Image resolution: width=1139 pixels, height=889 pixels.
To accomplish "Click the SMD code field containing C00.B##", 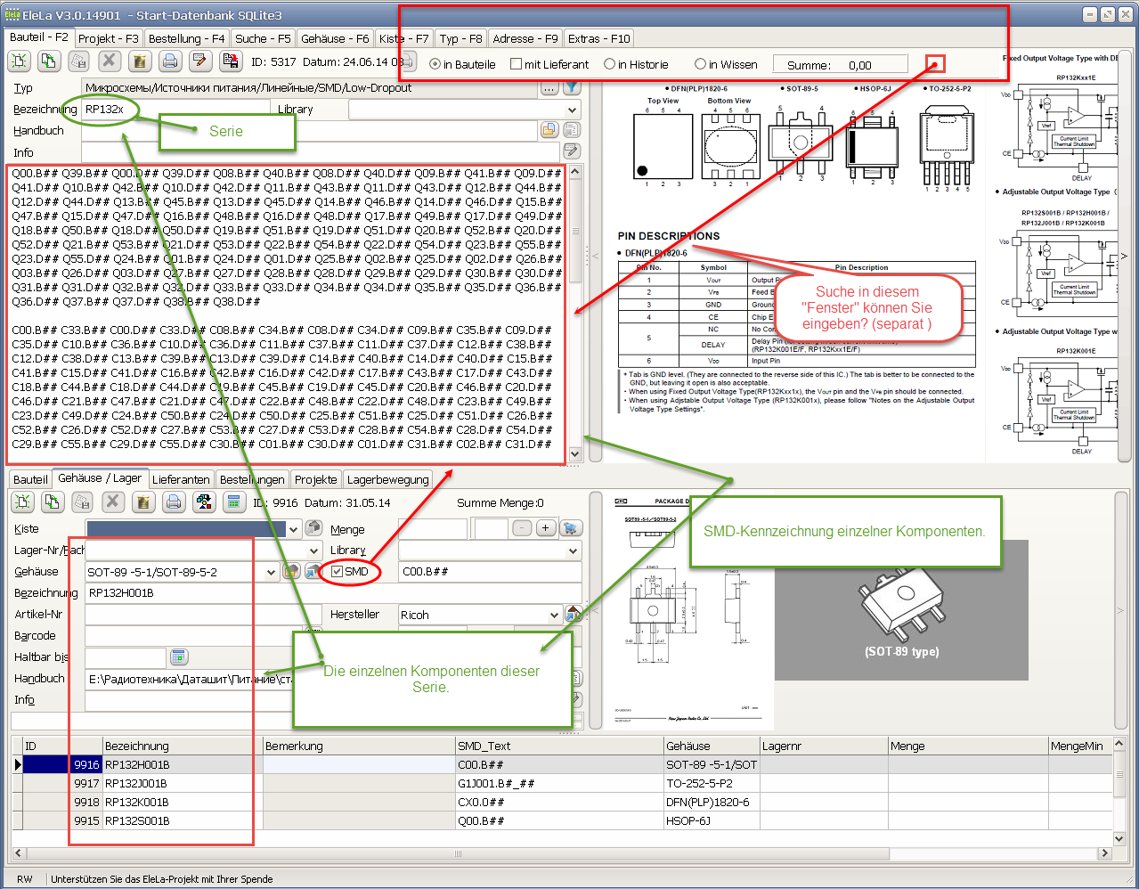I will tap(490, 571).
